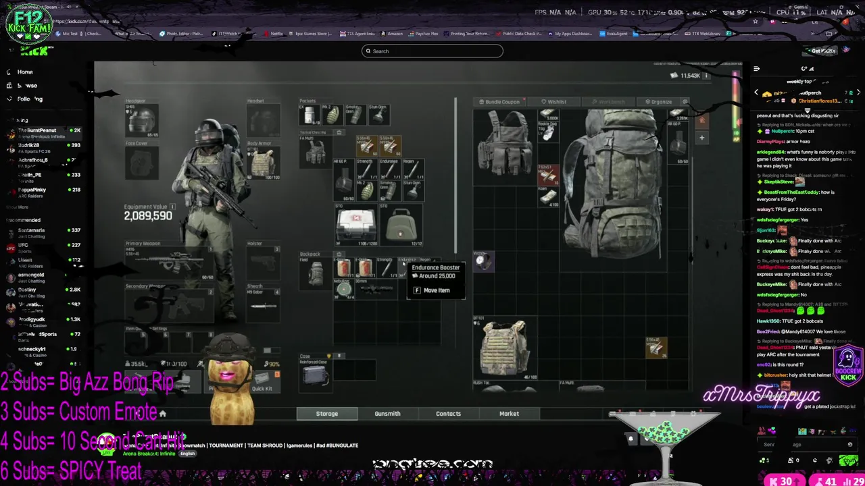Image resolution: width=865 pixels, height=486 pixels.
Task: Open the Netflix bookmark
Action: click(273, 34)
